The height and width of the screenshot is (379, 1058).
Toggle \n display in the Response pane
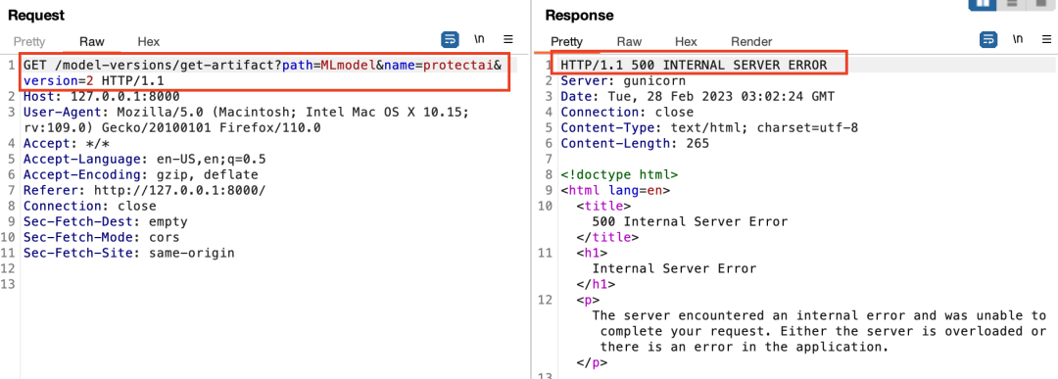1018,39
